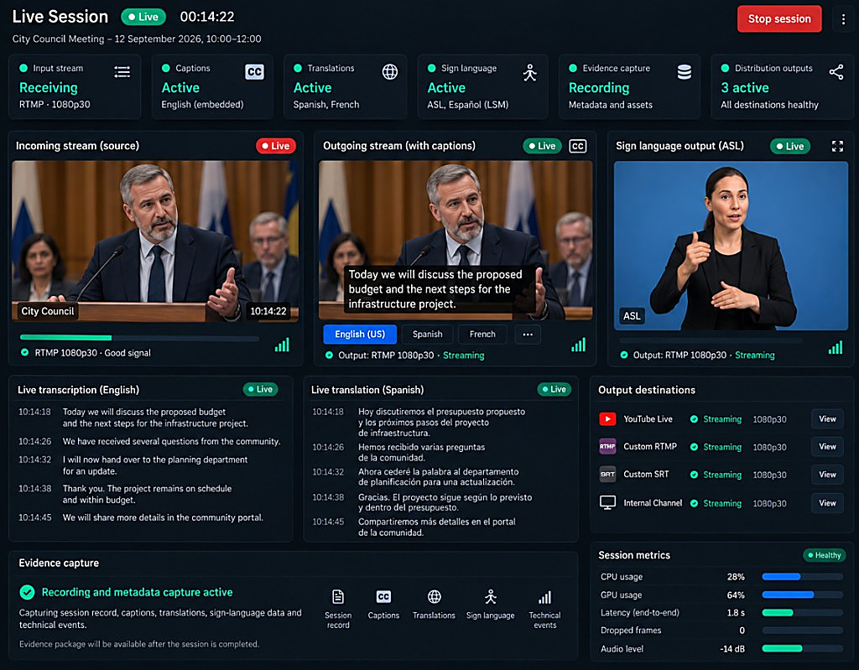Click the Dropped frames value 0
This screenshot has width=859, height=670.
(742, 631)
